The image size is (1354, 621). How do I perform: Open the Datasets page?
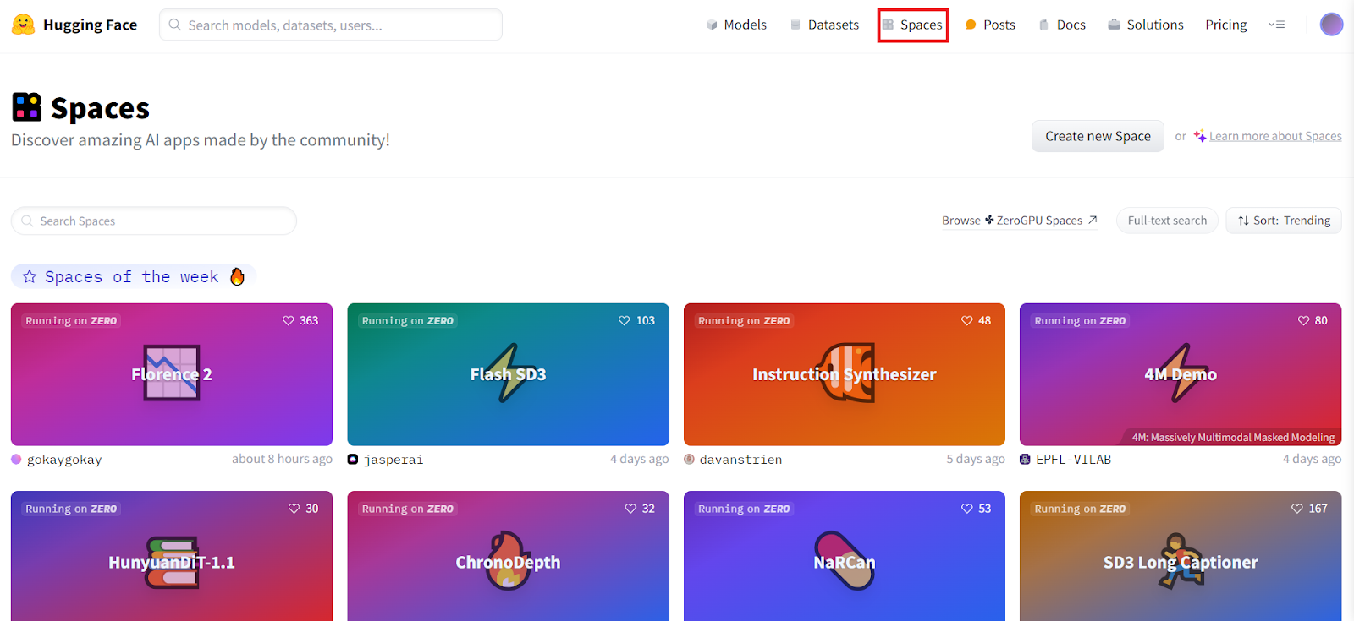point(824,25)
